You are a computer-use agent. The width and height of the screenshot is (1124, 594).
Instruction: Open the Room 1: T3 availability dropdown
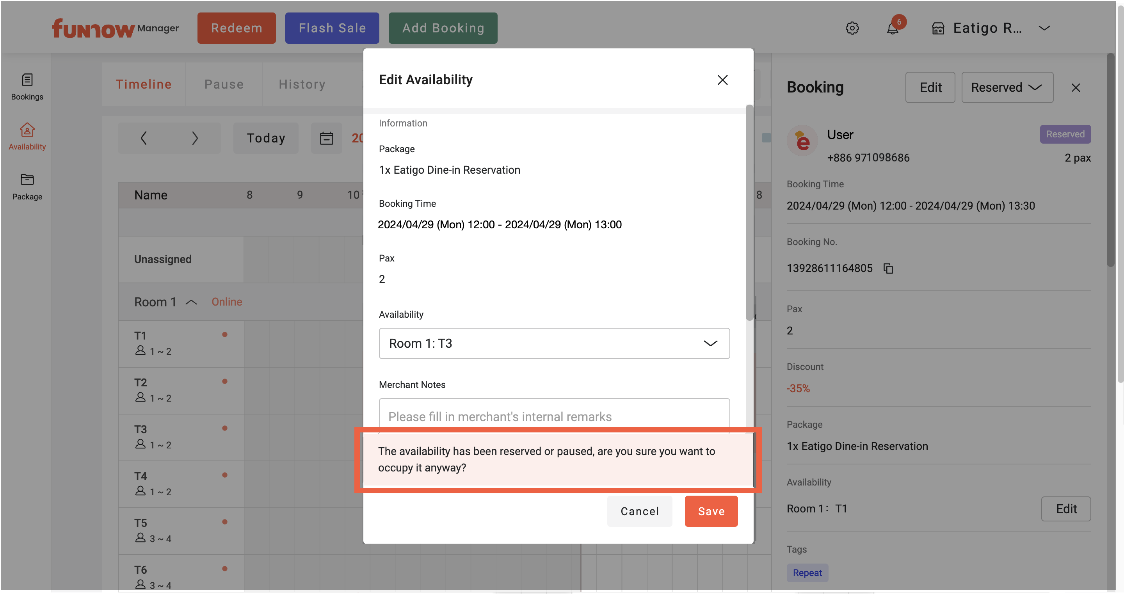click(554, 343)
